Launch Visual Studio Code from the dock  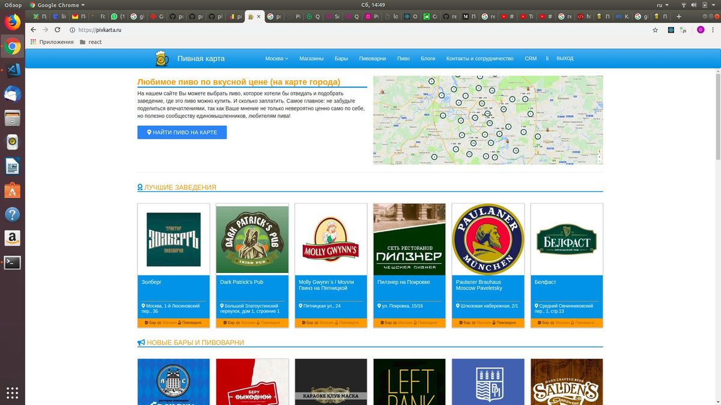13,70
